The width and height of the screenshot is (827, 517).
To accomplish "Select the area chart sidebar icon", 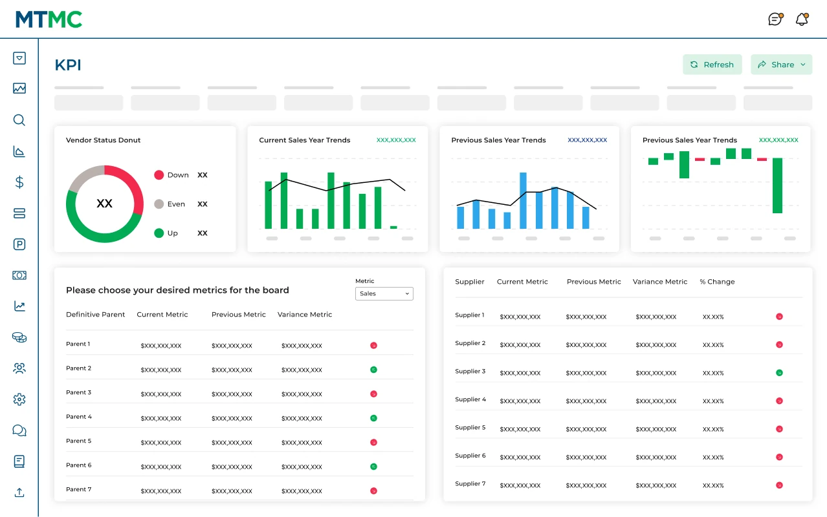I will [x=19, y=151].
